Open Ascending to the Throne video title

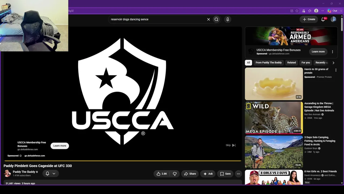(319, 107)
